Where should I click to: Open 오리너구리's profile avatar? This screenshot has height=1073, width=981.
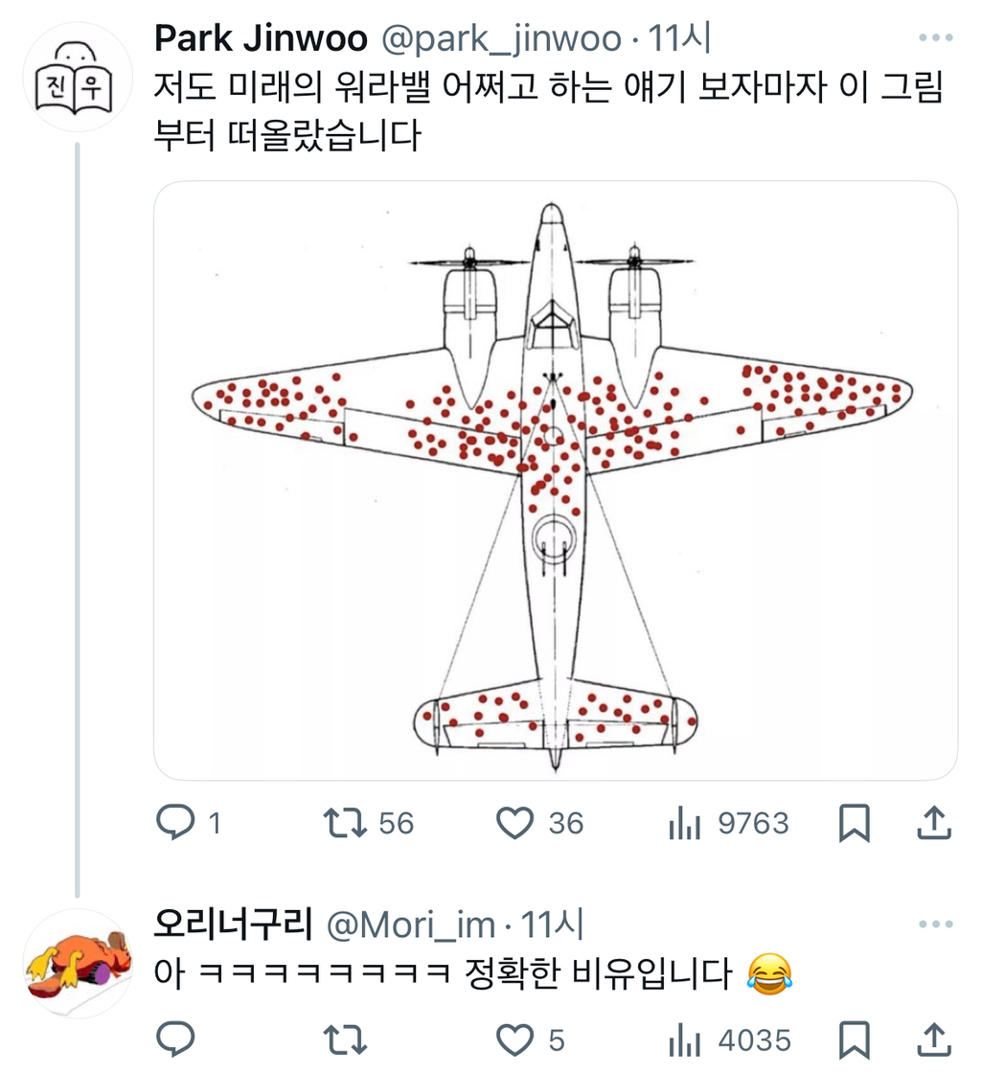click(76, 964)
